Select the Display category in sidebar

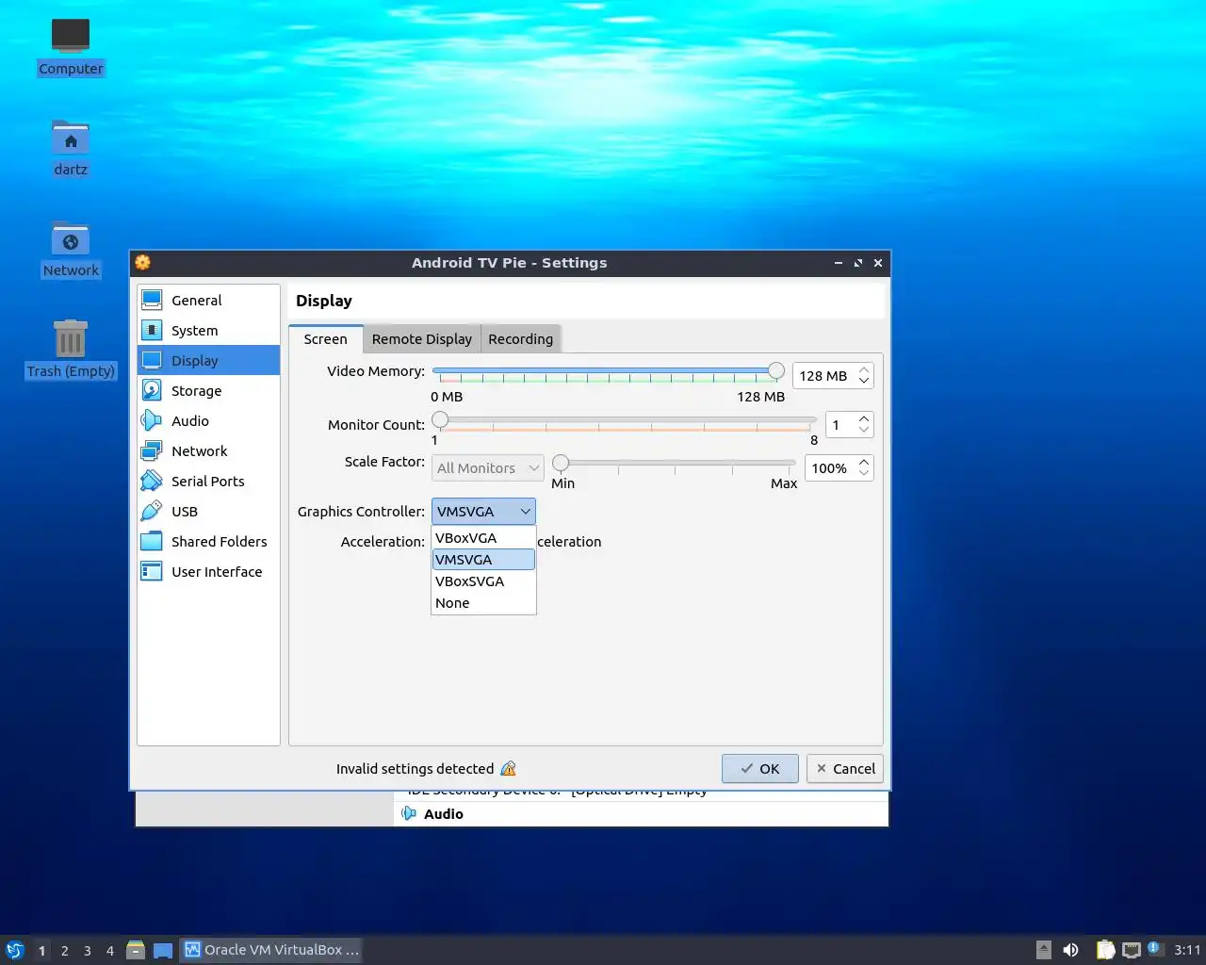pyautogui.click(x=208, y=361)
